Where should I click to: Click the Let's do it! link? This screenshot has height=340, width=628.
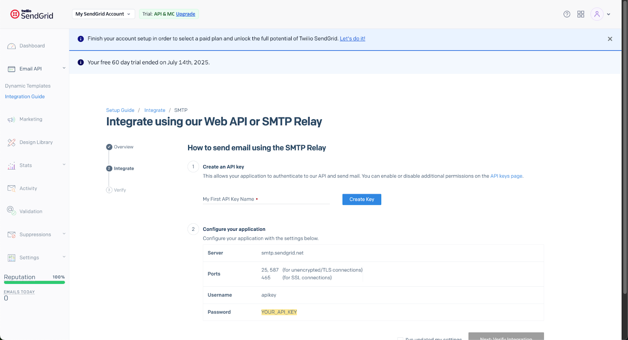point(352,38)
